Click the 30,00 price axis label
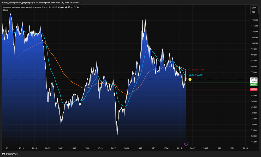The height and width of the screenshot is (157, 261). (x=254, y=125)
